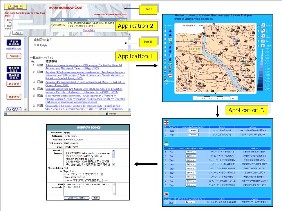The image size is (282, 211).
Task: Click the Email field in Borrow Books form
Action: coord(96,147)
